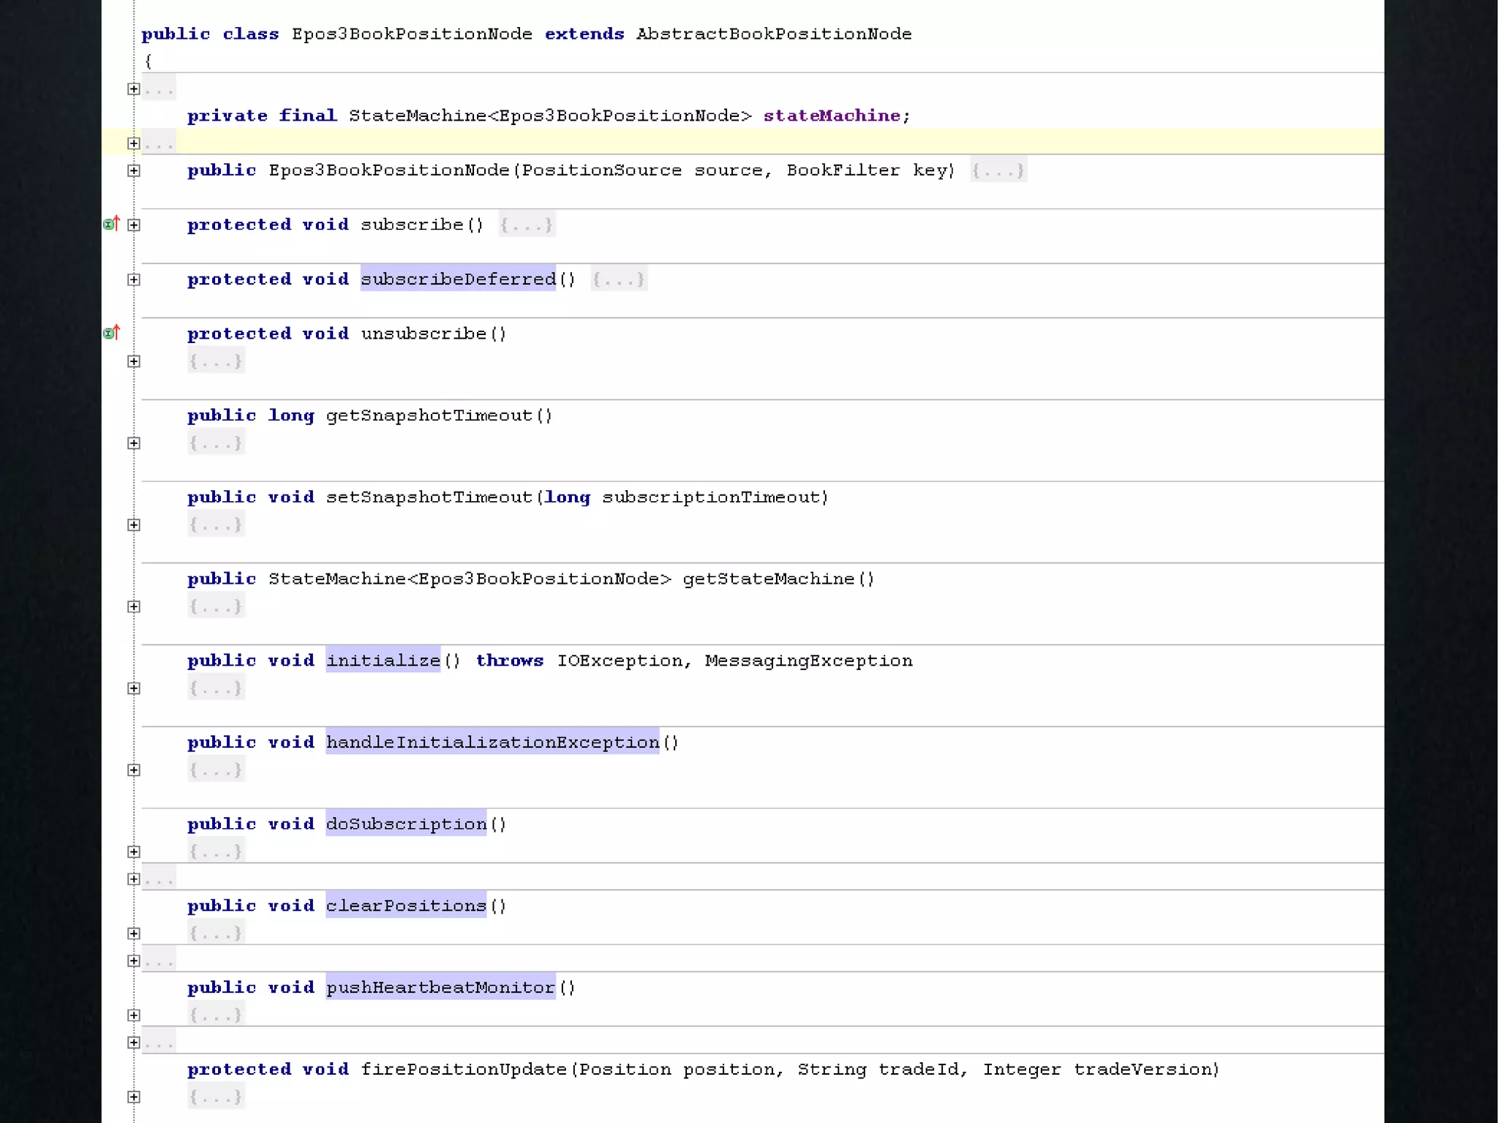This screenshot has width=1498, height=1123.
Task: Expand folded block above stateMachine field
Action: tap(134, 89)
